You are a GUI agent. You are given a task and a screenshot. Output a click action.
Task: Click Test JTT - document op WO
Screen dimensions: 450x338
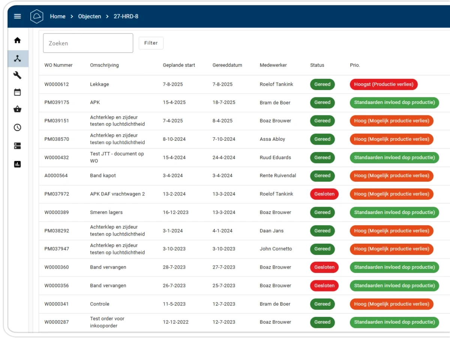pos(117,157)
